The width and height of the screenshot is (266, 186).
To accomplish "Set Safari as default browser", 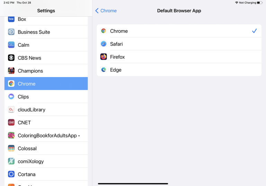I will [x=179, y=44].
